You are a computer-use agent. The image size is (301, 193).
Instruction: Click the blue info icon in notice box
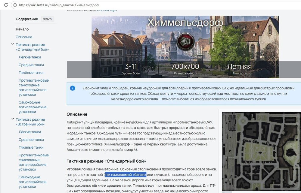point(72,88)
